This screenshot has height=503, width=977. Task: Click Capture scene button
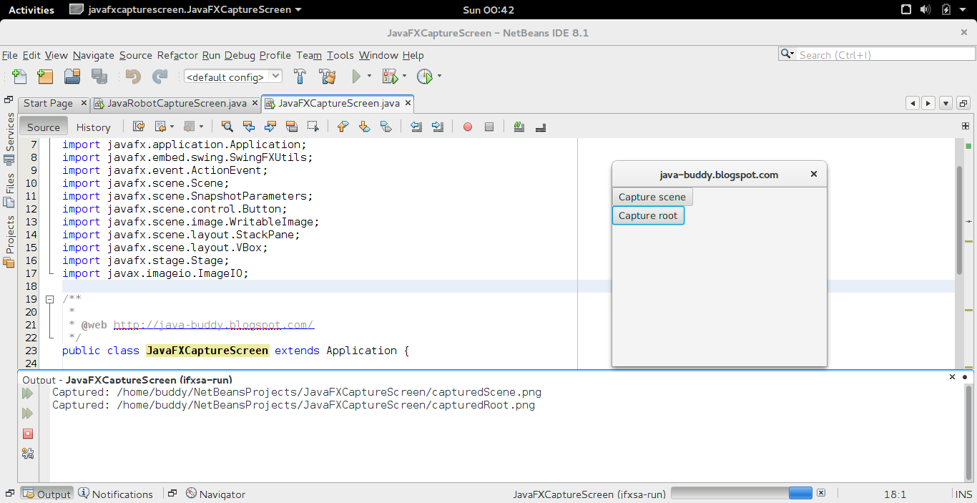point(652,197)
